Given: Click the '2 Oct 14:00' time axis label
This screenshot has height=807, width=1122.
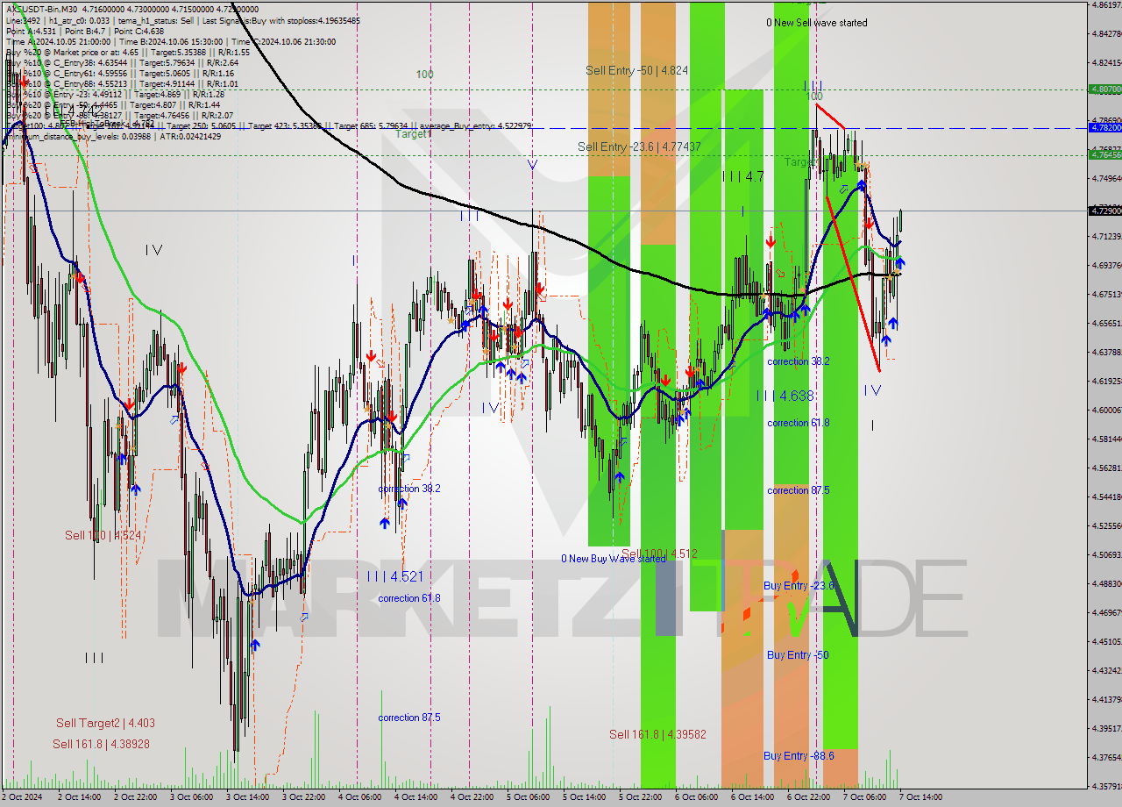Looking at the screenshot, I should [79, 797].
